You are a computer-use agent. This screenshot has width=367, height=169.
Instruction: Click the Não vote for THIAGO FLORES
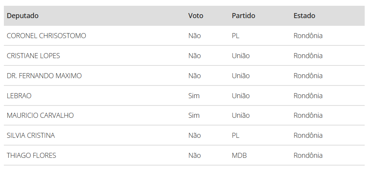(x=194, y=156)
